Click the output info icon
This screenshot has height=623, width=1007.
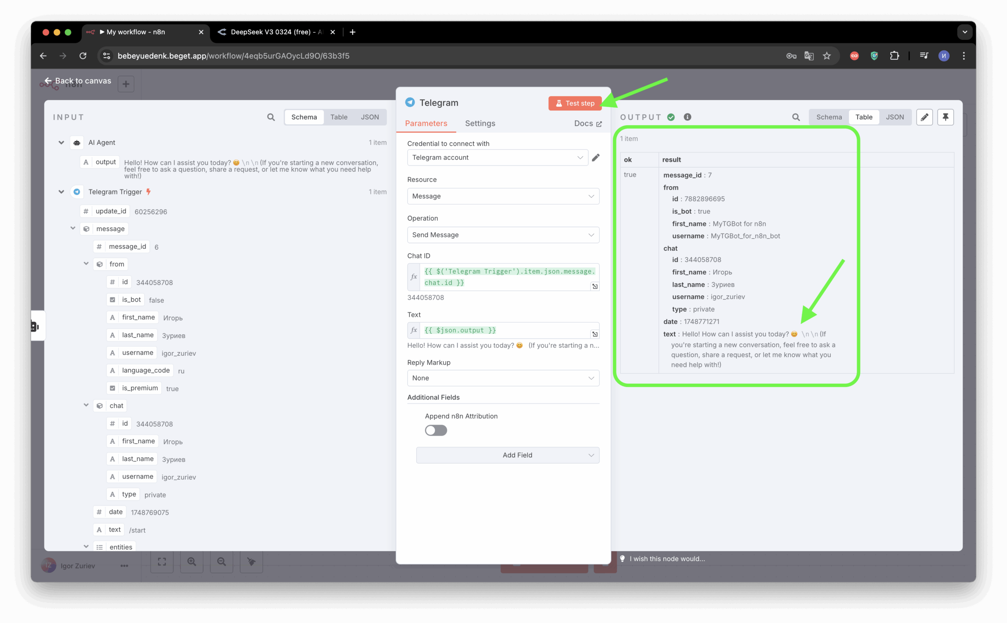point(688,117)
